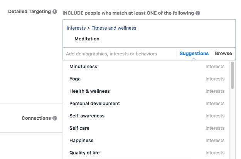Pick Happiness from the suggestion list

click(x=81, y=141)
